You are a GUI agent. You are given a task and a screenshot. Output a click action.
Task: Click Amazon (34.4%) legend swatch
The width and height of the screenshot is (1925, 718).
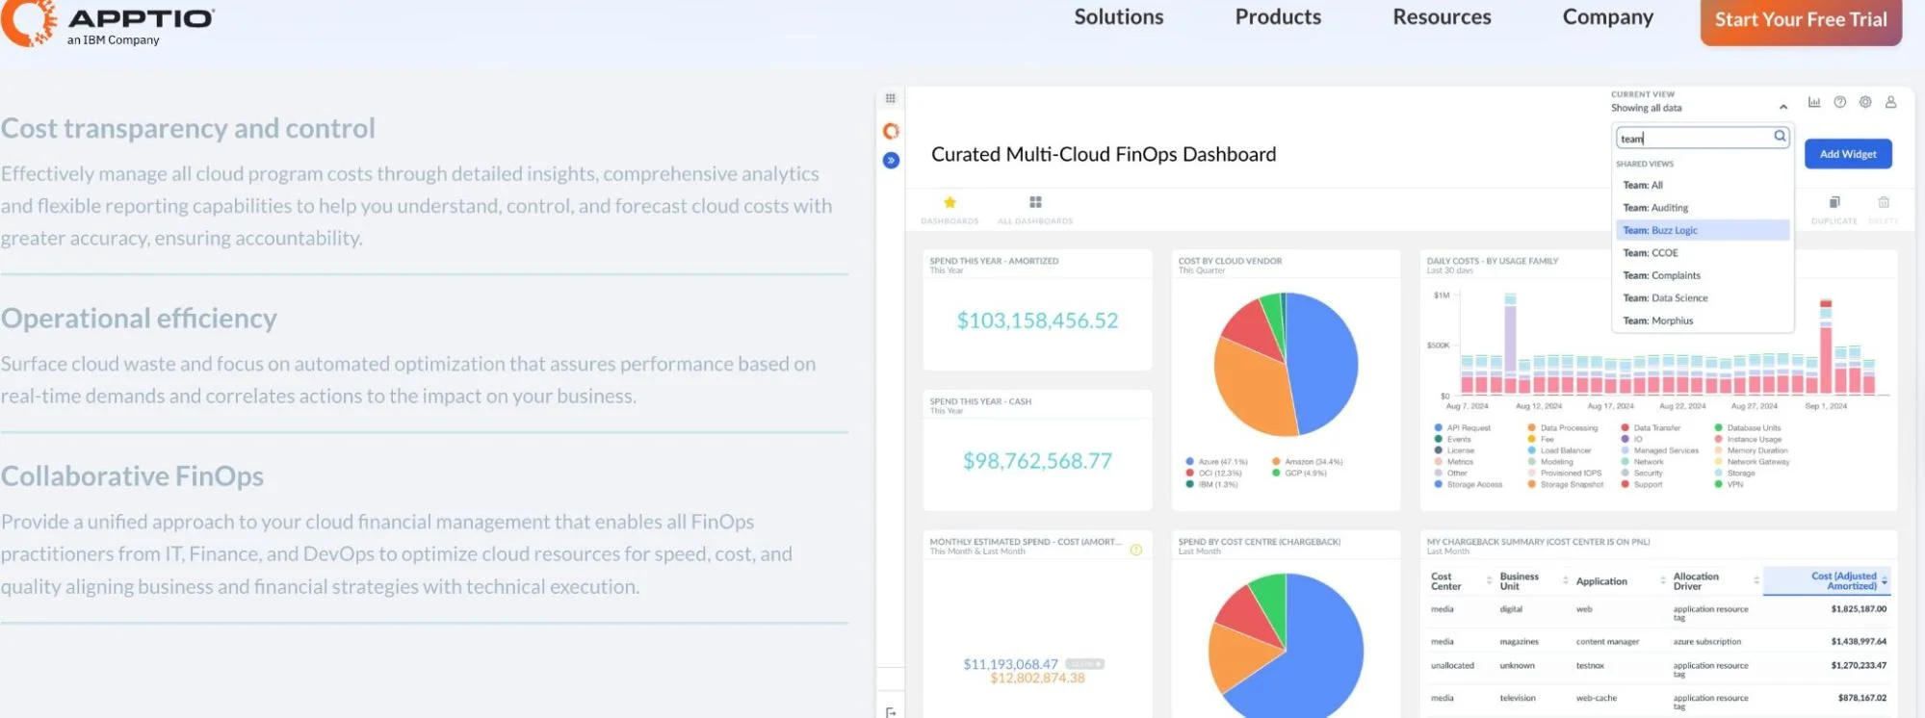click(x=1276, y=462)
